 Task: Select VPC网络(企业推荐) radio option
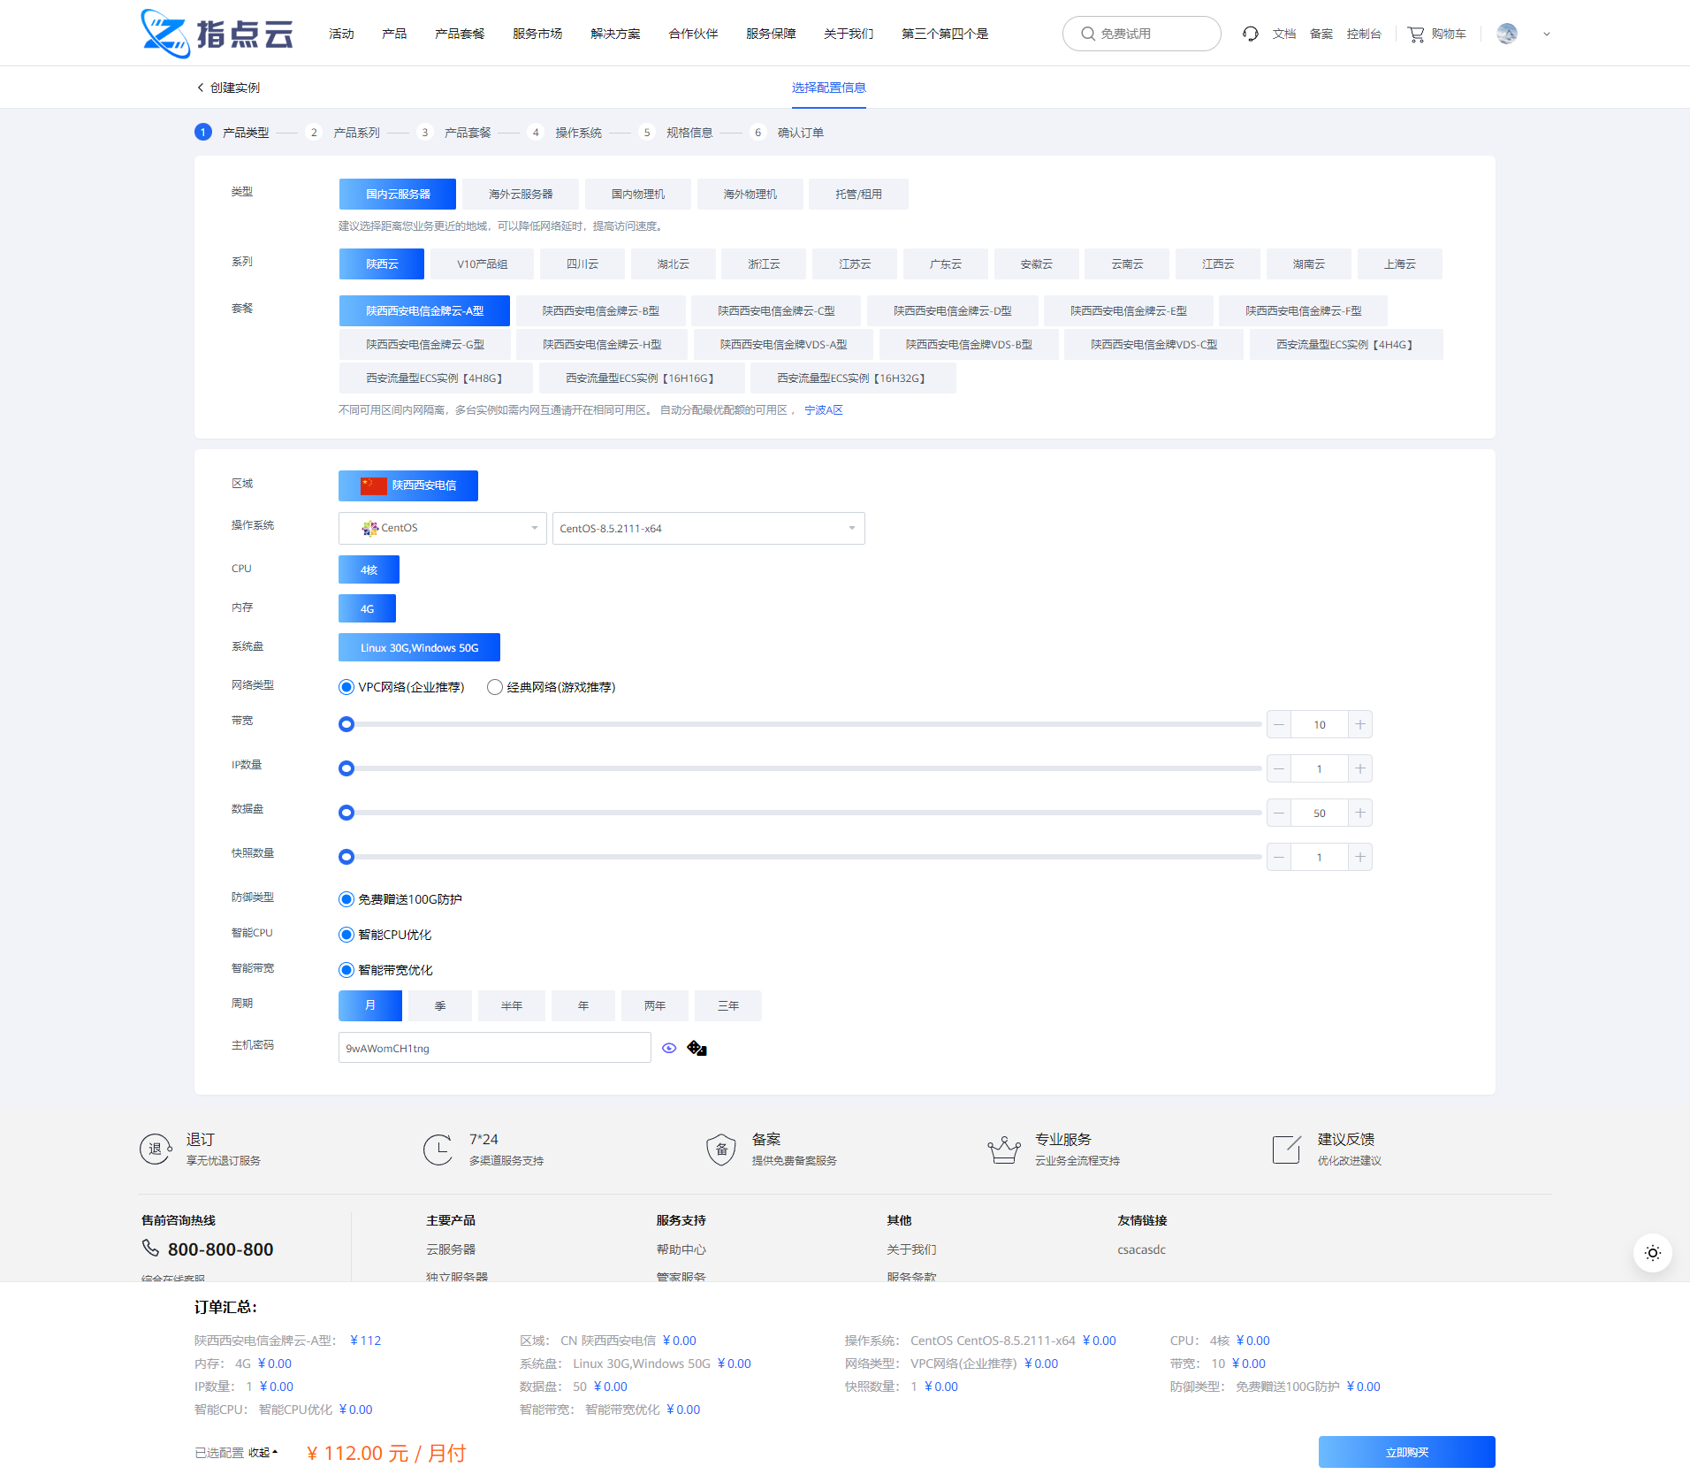tap(346, 687)
